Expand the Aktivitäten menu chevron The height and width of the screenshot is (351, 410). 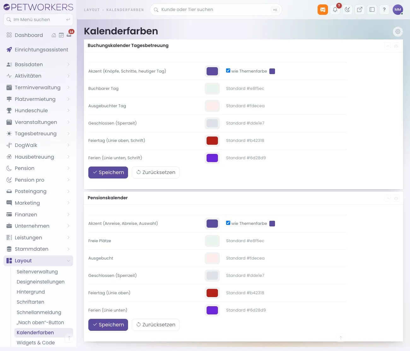coord(68,76)
